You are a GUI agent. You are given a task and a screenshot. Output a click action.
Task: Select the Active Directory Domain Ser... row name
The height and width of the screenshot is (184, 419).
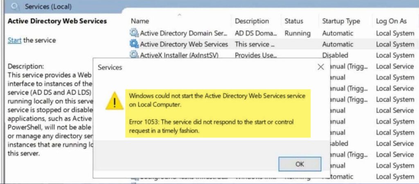pyautogui.click(x=184, y=34)
